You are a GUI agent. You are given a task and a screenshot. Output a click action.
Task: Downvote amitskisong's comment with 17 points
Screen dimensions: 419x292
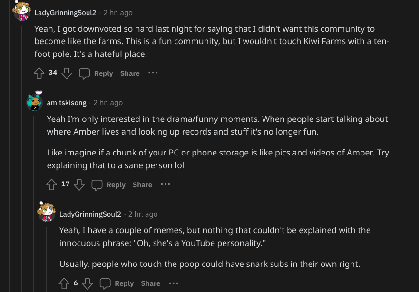79,185
